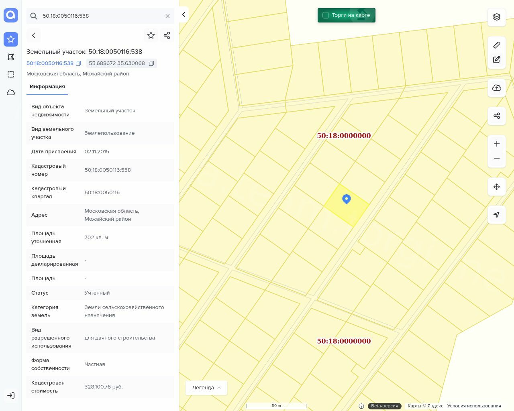Click the highlighted yellow parcel marker
Viewport: 514px width, 411px height.
click(x=347, y=199)
